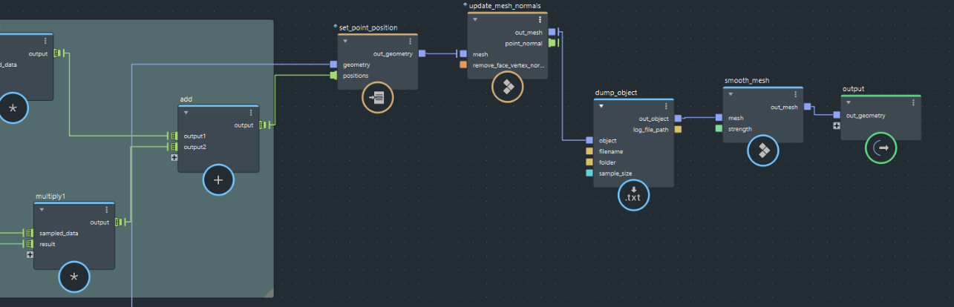Open the multiply1 node's three-dot menu
The height and width of the screenshot is (307, 954).
click(107, 210)
